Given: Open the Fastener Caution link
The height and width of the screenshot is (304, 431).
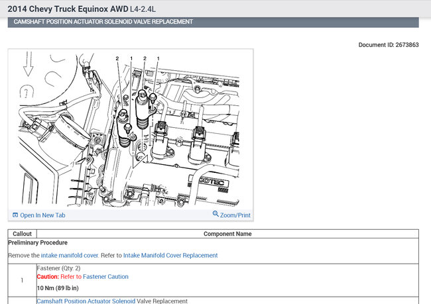Looking at the screenshot, I should (x=105, y=277).
